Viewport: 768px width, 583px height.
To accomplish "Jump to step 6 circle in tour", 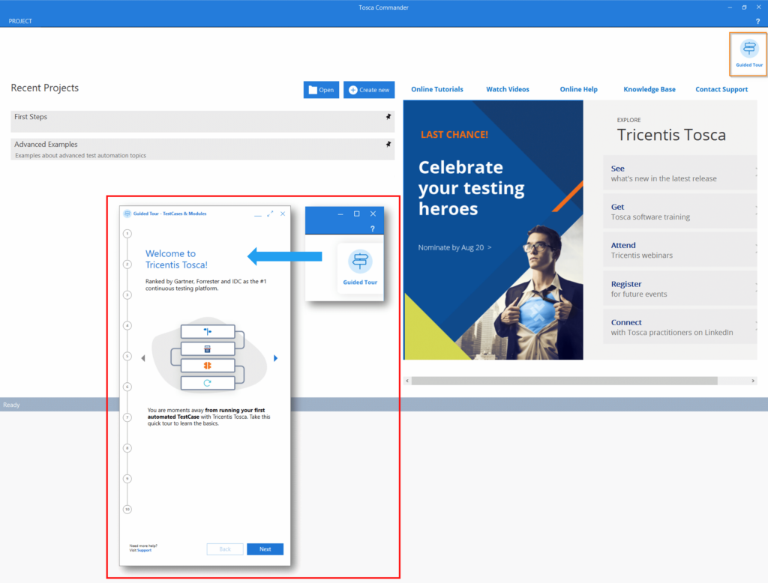I will coord(127,387).
